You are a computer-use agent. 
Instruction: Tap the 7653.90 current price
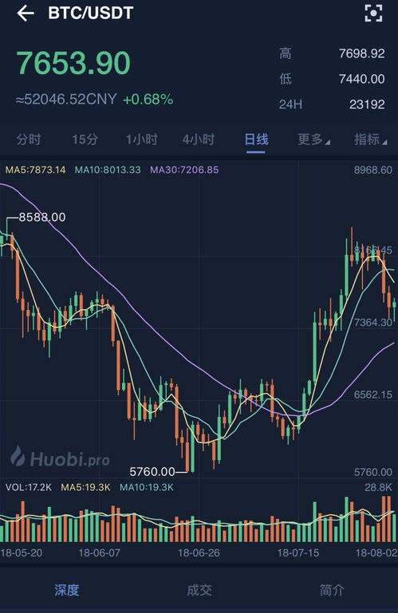click(73, 62)
